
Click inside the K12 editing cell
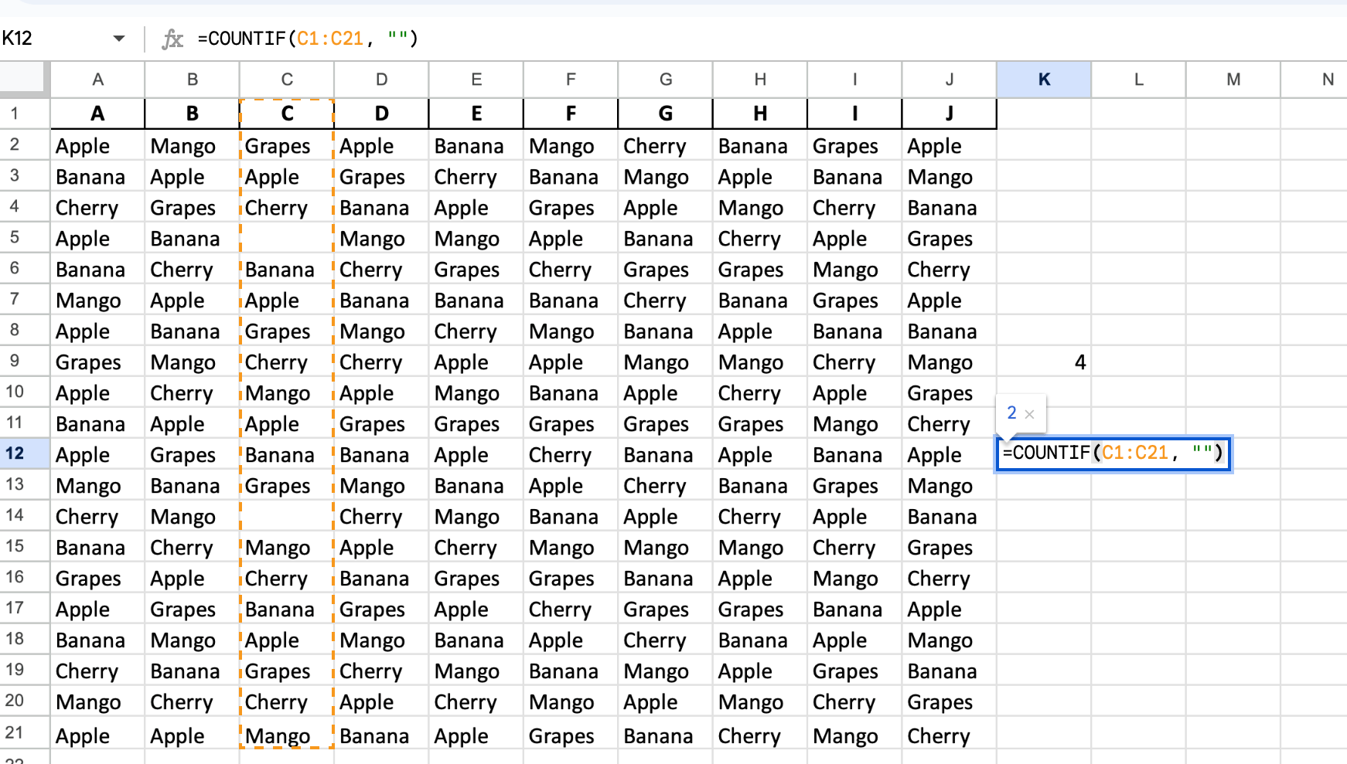pos(1112,453)
